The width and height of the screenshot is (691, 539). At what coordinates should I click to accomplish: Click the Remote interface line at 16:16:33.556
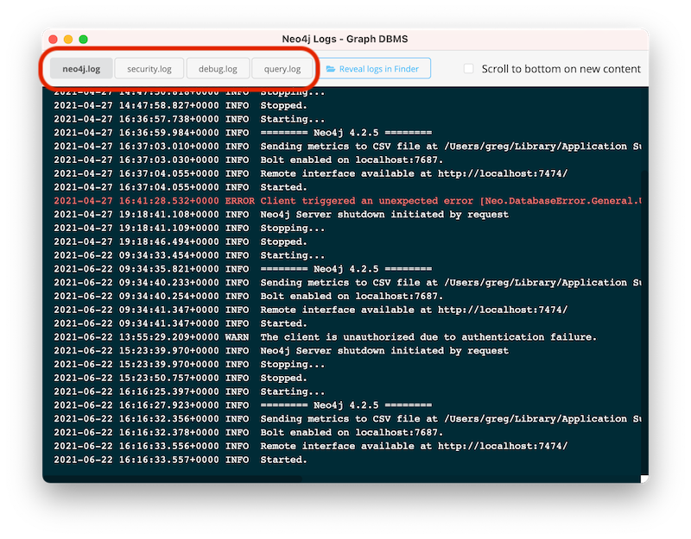311,446
